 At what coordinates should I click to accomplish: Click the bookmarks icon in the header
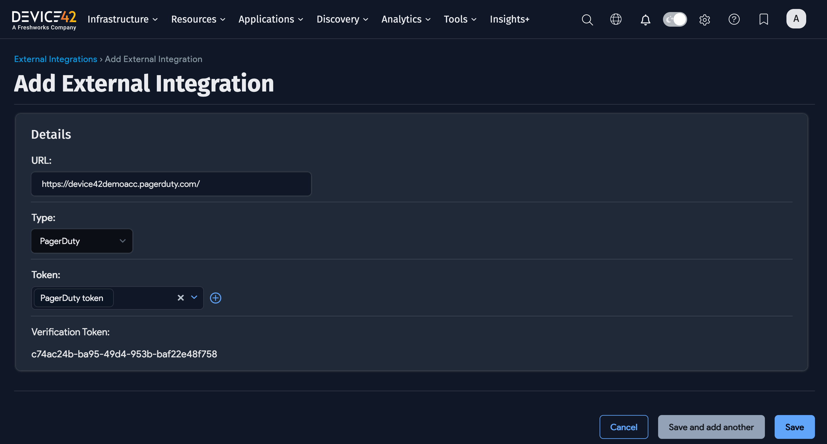click(x=764, y=19)
